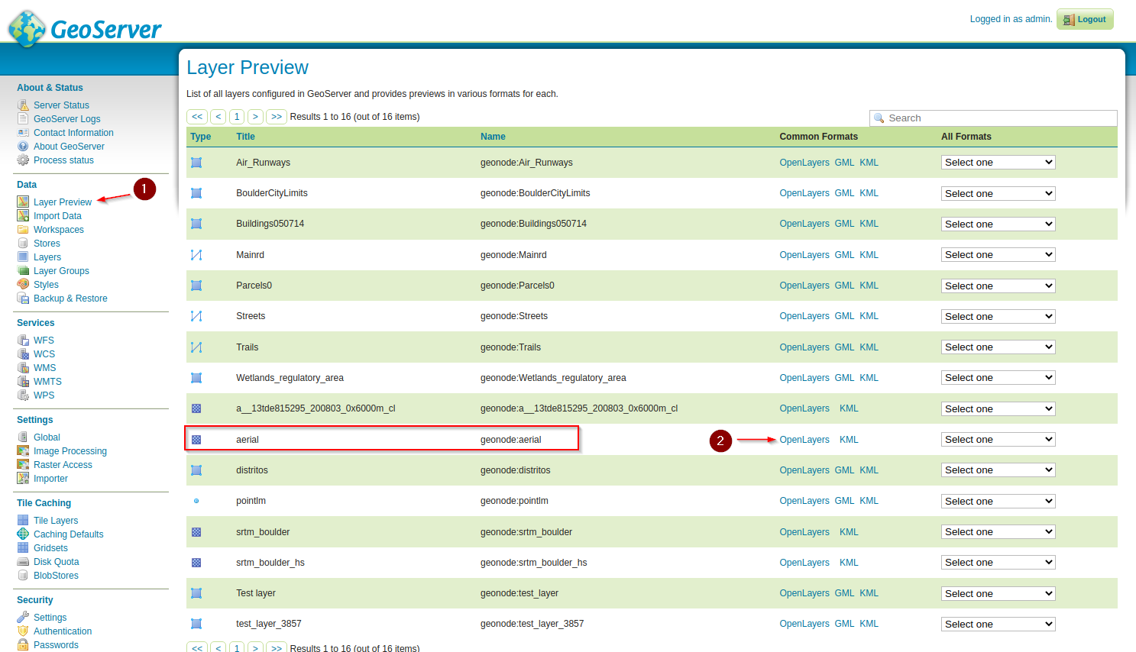Click the Image Processing icon
The width and height of the screenshot is (1136, 652).
coord(23,451)
